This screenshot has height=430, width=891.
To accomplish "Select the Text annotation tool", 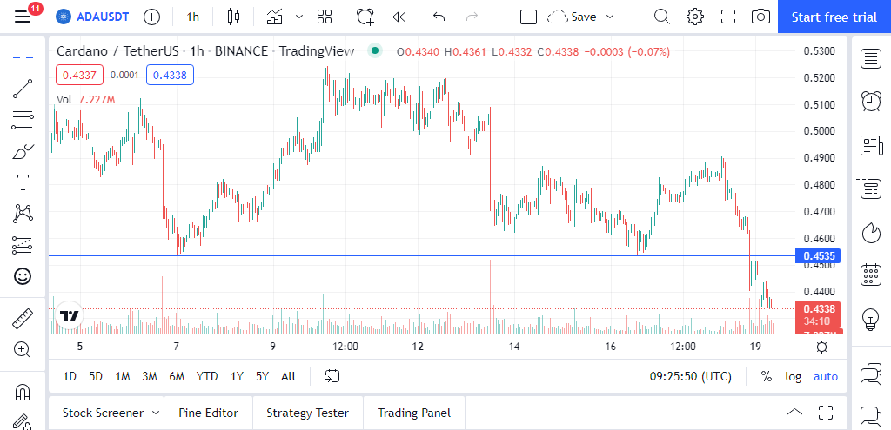I will (23, 182).
